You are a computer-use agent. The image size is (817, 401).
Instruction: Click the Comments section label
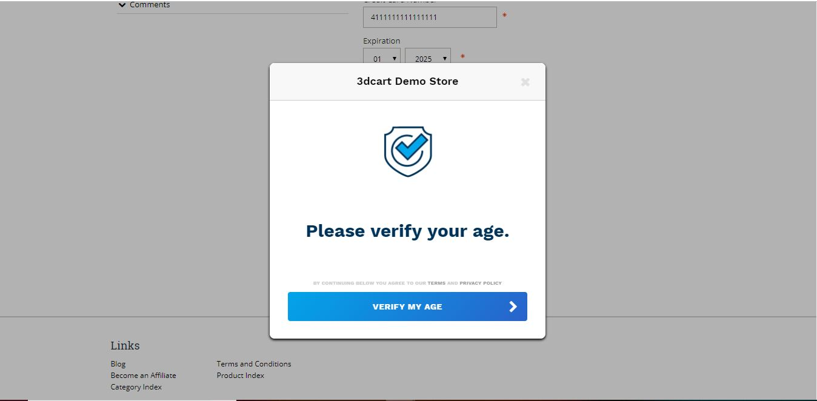click(150, 5)
